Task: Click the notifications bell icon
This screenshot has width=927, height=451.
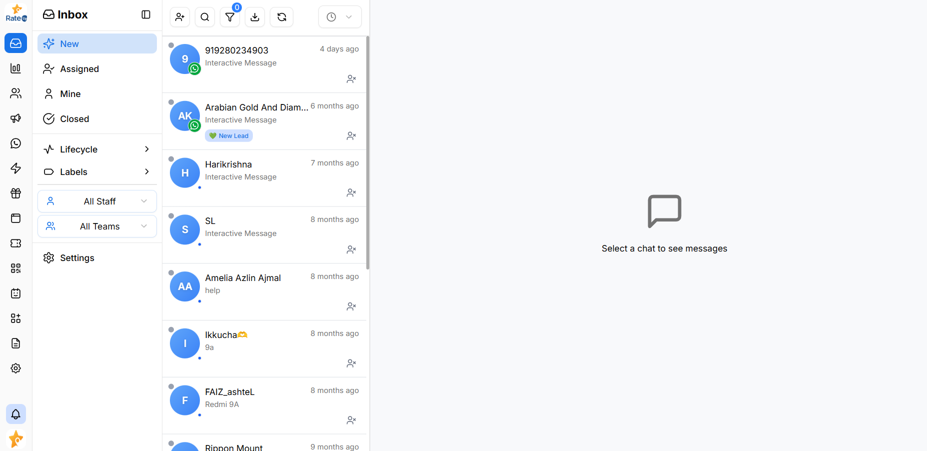Action: coord(16,414)
